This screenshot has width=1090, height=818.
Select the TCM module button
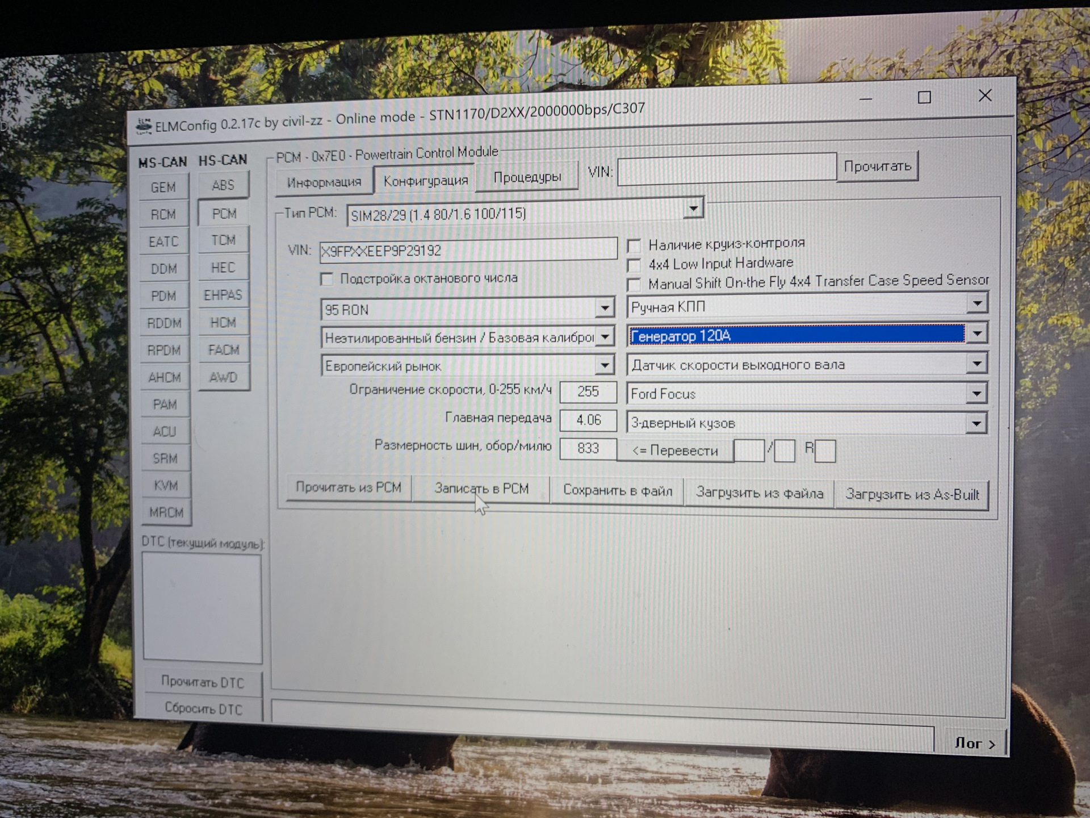coord(223,240)
